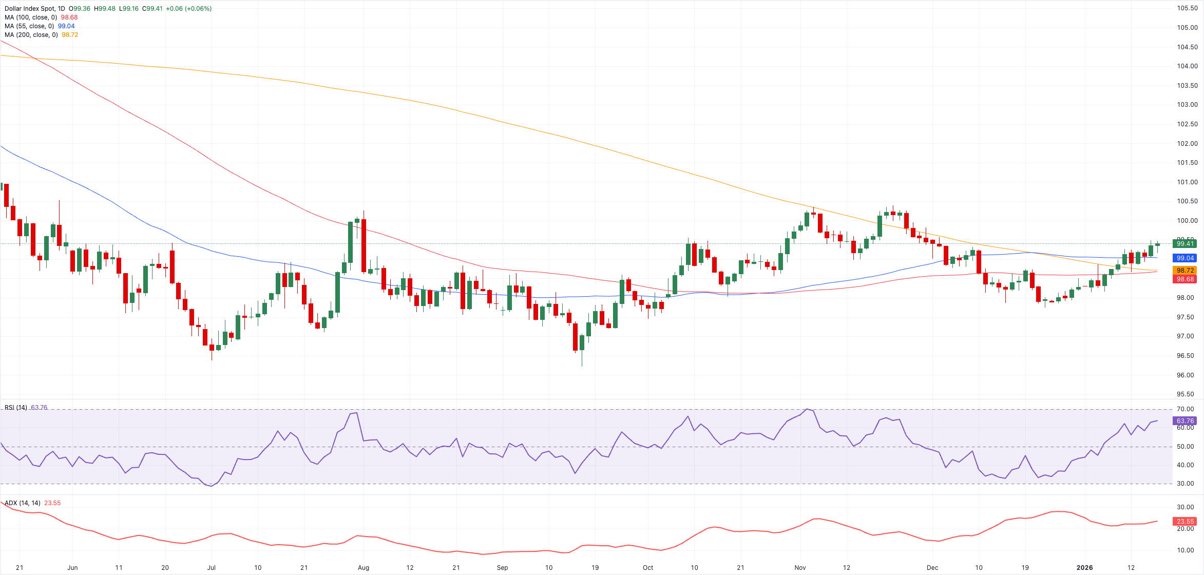Click the red 98.68 MA price tag
The image size is (1204, 575).
[x=1185, y=279]
